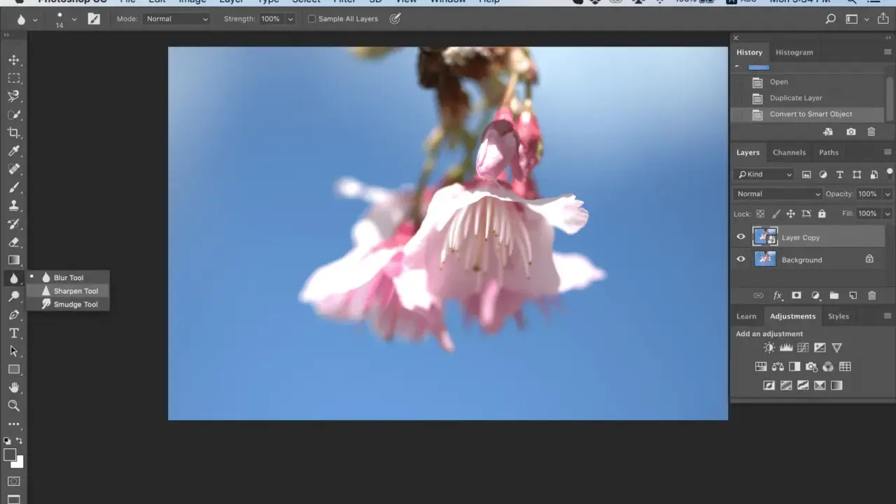Toggle Background layer visibility eye
The width and height of the screenshot is (896, 504).
[x=741, y=259]
